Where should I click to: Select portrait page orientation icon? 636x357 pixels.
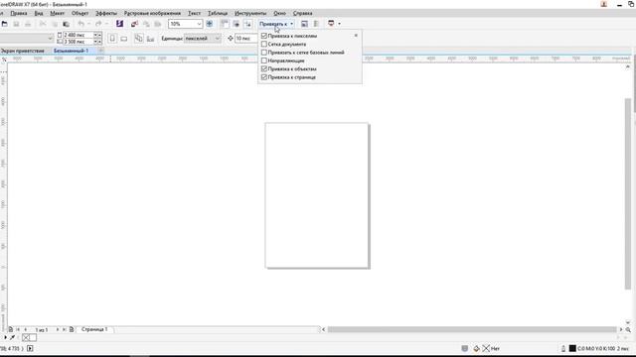pyautogui.click(x=112, y=39)
